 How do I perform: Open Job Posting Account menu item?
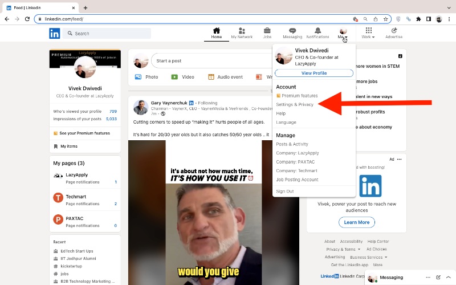(x=297, y=180)
